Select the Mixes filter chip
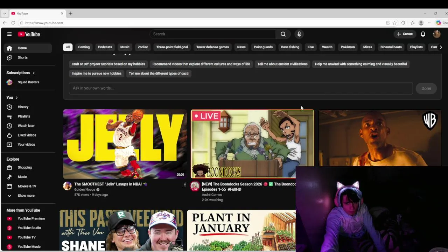The height and width of the screenshot is (252, 448). click(x=367, y=47)
